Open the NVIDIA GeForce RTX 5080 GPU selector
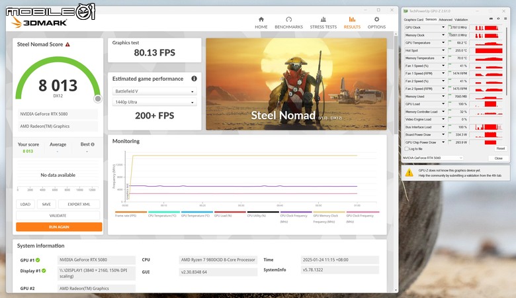Image resolution: width=516 pixels, height=298 pixels. 433,158
